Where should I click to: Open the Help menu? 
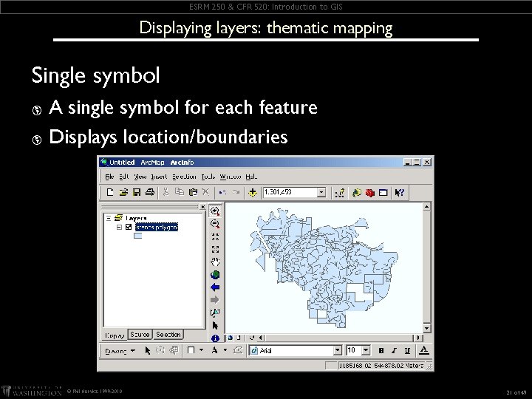251,177
